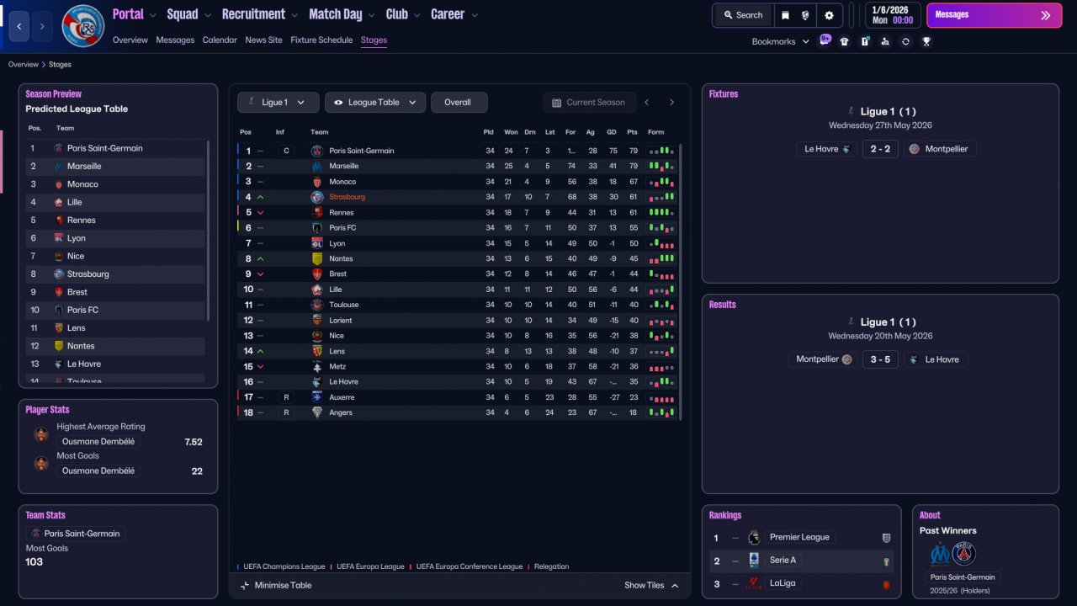
Task: Select the Stages tab
Action: click(x=374, y=40)
